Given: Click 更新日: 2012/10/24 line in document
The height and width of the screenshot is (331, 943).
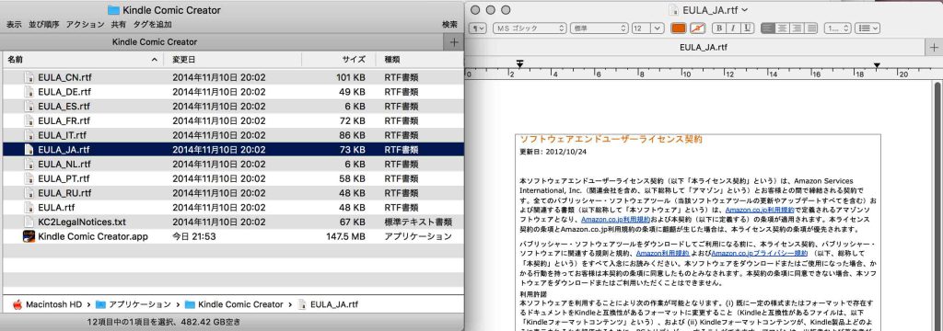Looking at the screenshot, I should [553, 152].
